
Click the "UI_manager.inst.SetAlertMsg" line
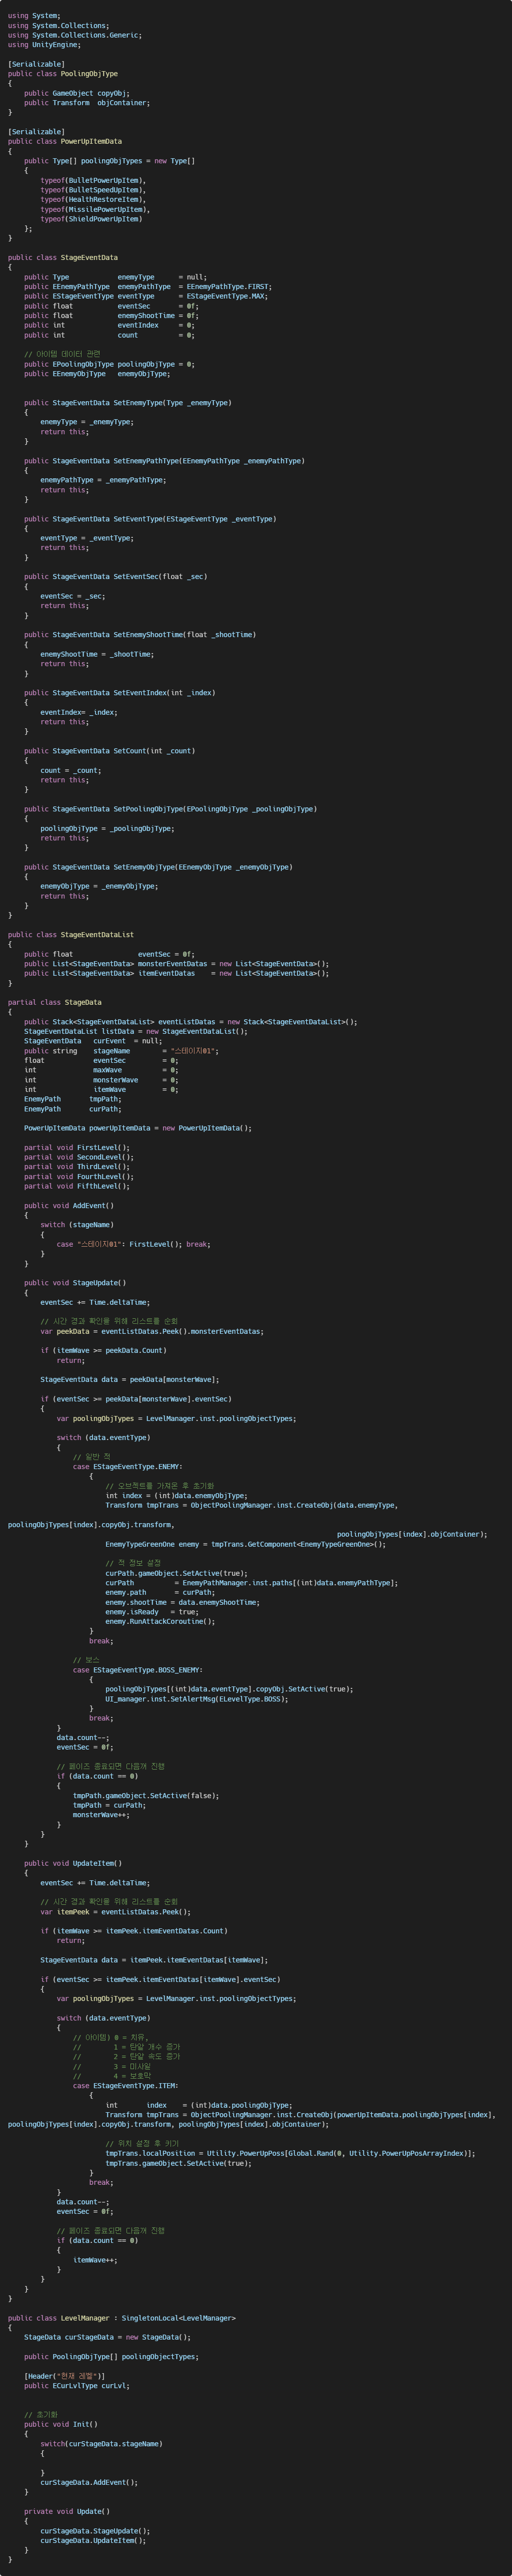click(x=196, y=1699)
